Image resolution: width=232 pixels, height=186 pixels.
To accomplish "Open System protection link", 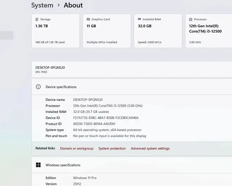I will pos(112,148).
